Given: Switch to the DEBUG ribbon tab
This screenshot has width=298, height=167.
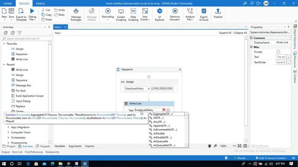Looking at the screenshot, I should coord(41,3).
